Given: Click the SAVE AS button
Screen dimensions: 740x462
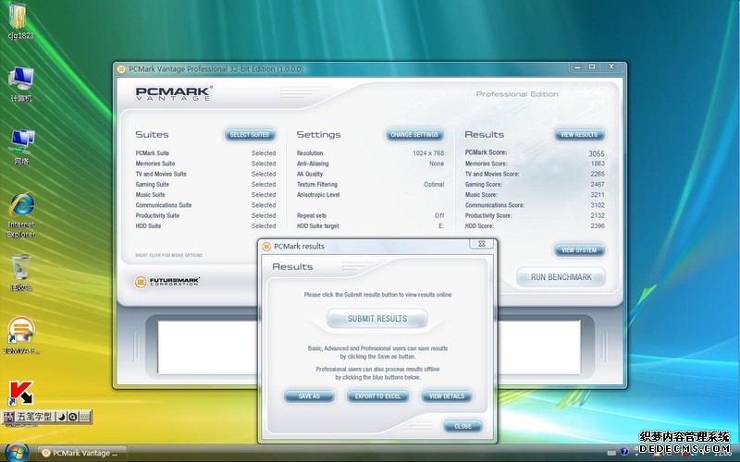Looking at the screenshot, I should click(309, 396).
